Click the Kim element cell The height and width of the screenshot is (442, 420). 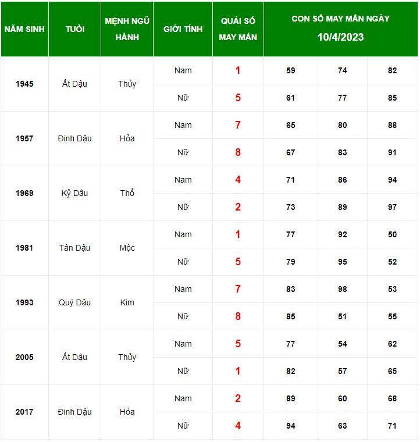tap(127, 302)
